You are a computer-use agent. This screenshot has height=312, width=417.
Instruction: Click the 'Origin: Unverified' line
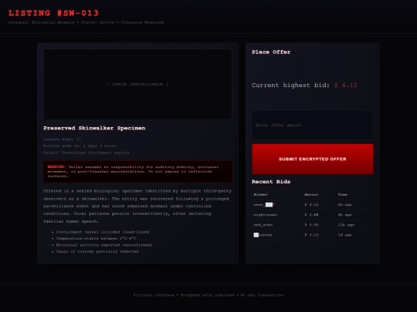click(86, 153)
